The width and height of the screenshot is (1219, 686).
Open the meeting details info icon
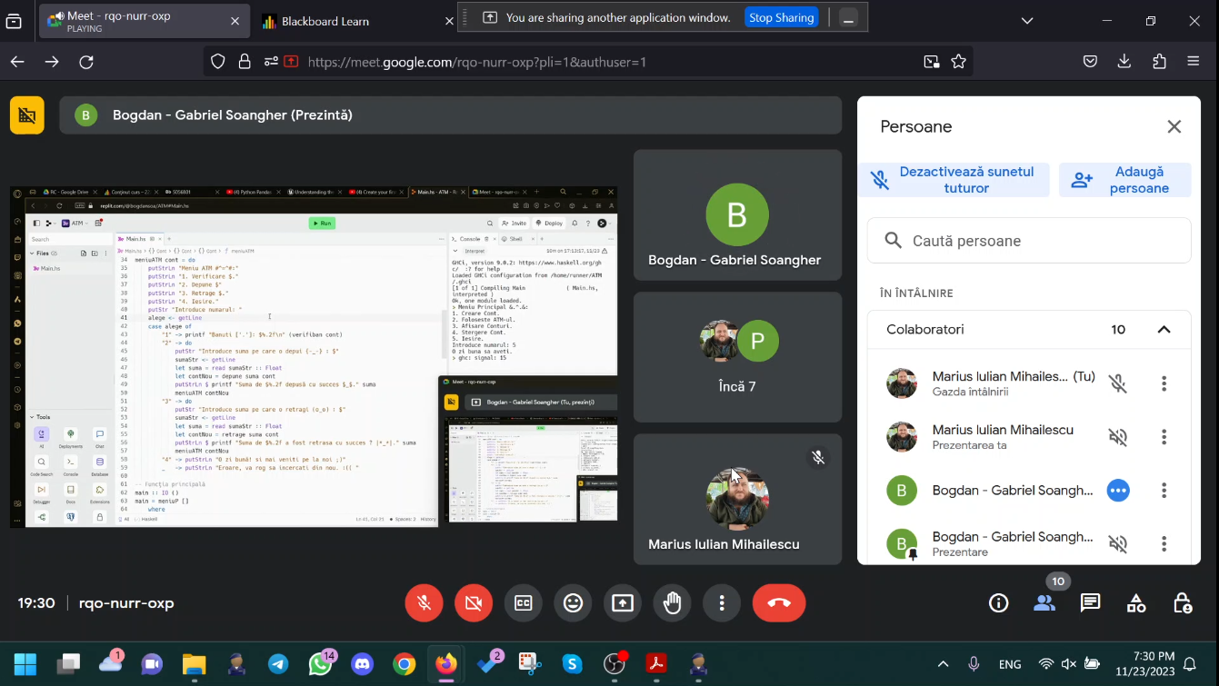[998, 603]
